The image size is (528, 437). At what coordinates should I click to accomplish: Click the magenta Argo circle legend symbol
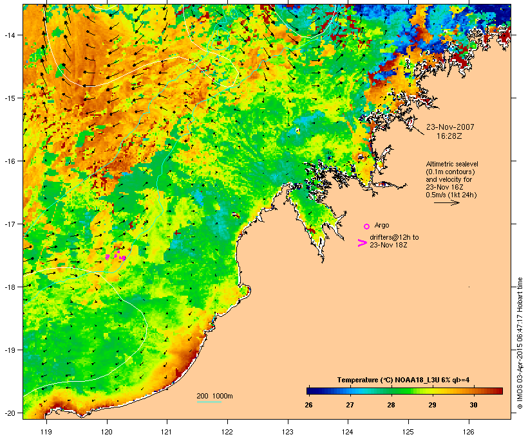(367, 227)
